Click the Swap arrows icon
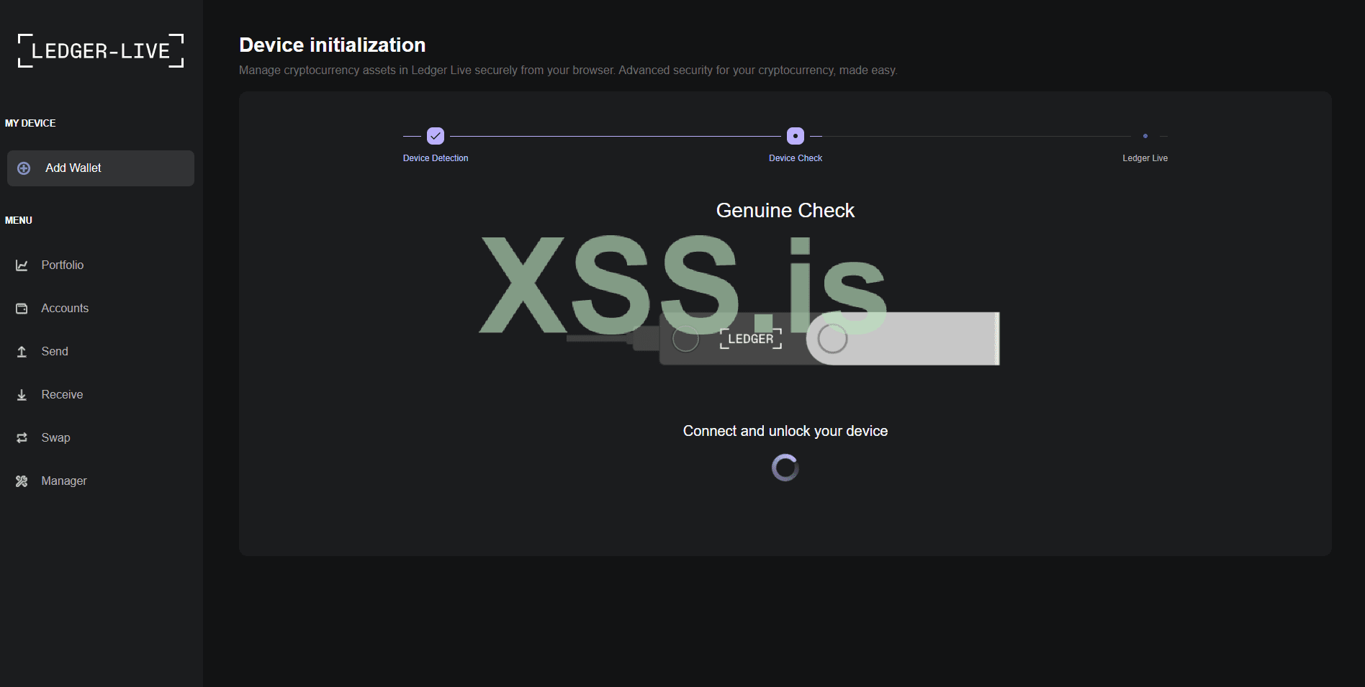1365x687 pixels. click(x=22, y=438)
